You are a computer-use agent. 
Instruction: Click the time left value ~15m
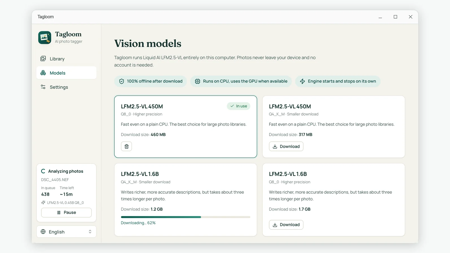coord(66,194)
